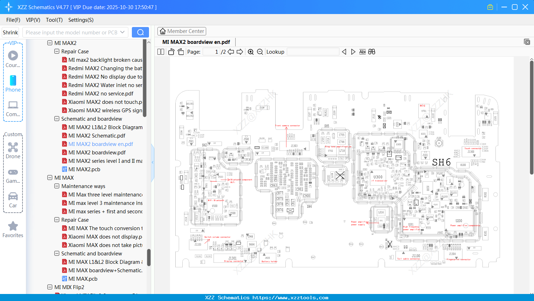
Task: Open the Member Center
Action: point(182,31)
